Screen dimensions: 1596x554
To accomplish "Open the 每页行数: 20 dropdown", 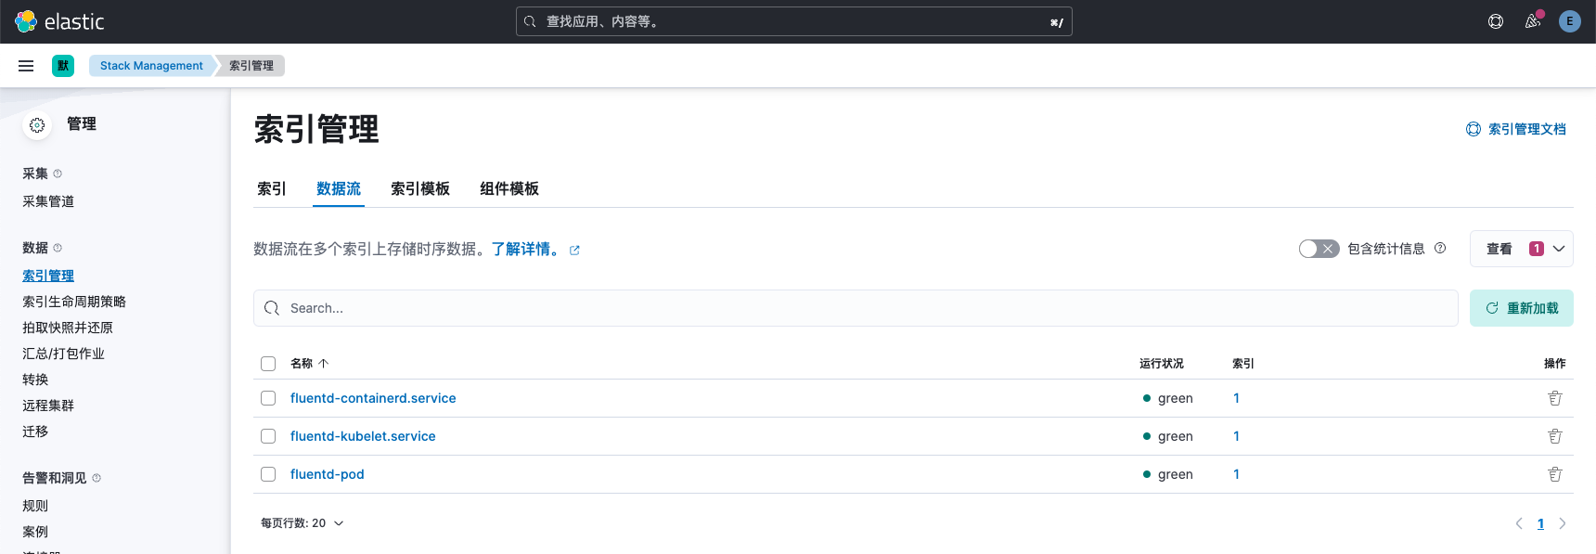I will click(302, 523).
